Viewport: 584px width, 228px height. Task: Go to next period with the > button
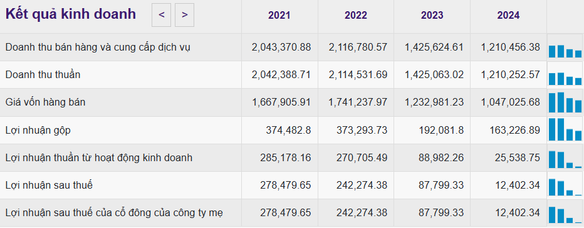(184, 15)
